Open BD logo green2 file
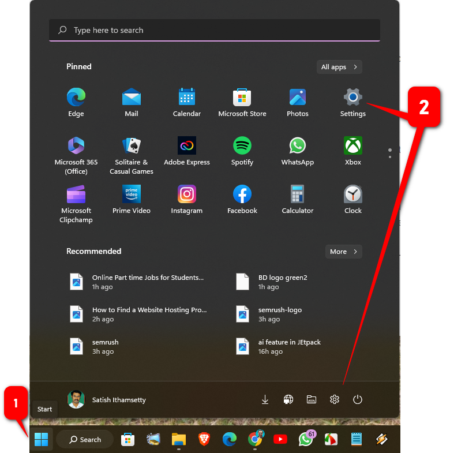Image resolution: width=465 pixels, height=453 pixels. tap(272, 282)
